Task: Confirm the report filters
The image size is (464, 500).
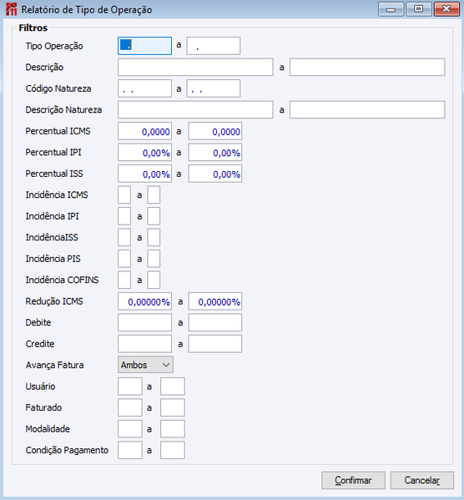Action: (x=353, y=480)
